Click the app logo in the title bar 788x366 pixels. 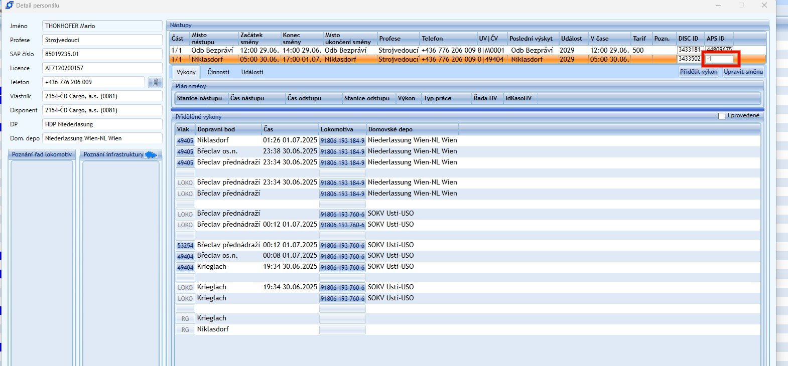click(x=9, y=5)
